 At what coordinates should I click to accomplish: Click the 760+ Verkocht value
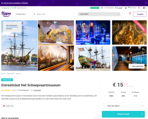click(x=111, y=96)
